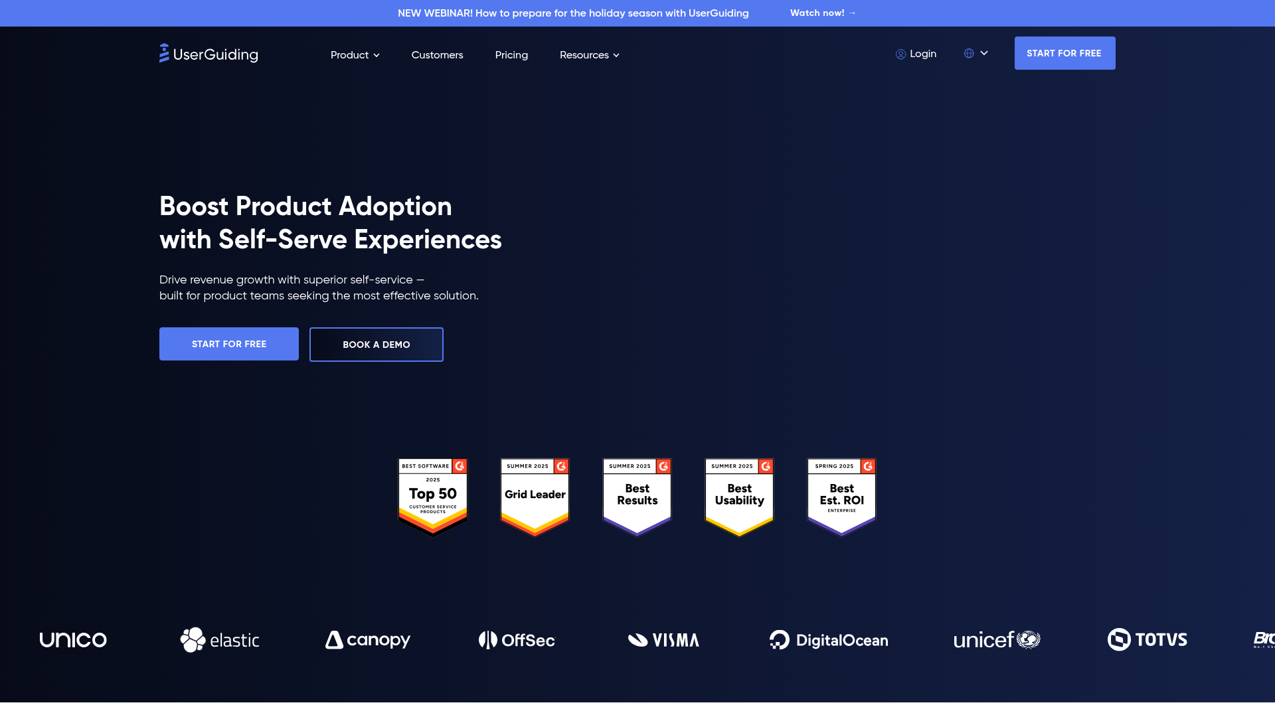The width and height of the screenshot is (1275, 717).
Task: Open the Watch now webinar link
Action: [822, 13]
